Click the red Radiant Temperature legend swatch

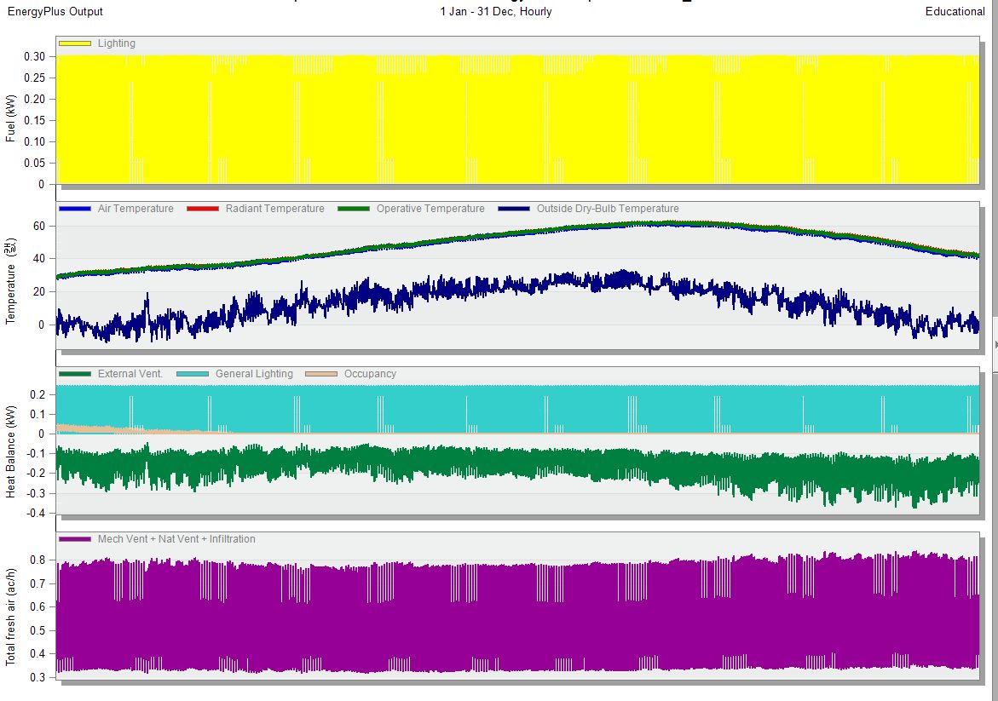pos(203,209)
